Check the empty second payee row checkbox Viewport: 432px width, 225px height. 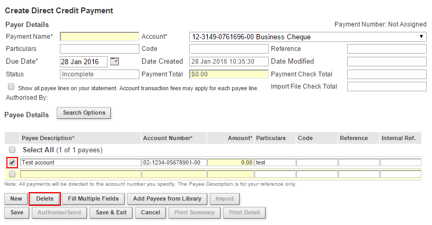pyautogui.click(x=12, y=174)
